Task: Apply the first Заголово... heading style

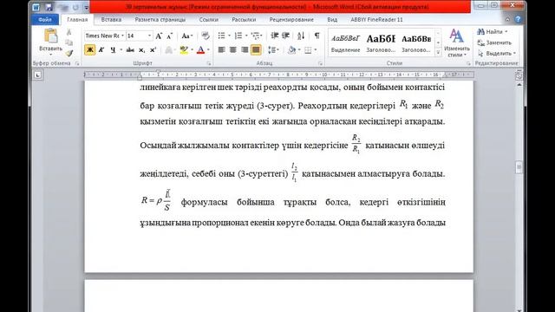Action: pos(381,43)
